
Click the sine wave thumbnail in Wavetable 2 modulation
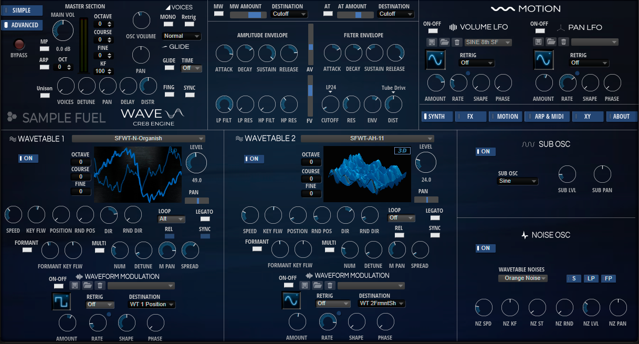click(x=291, y=300)
